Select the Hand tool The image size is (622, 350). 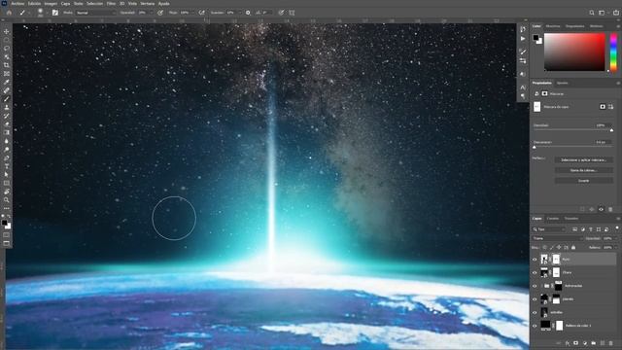7,192
